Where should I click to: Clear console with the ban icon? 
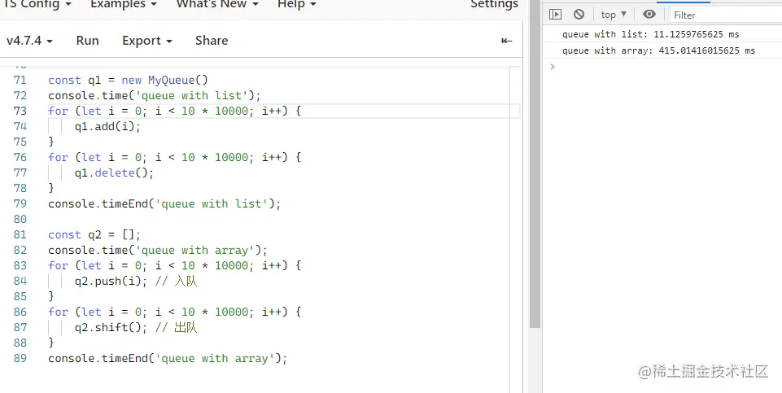(x=579, y=15)
